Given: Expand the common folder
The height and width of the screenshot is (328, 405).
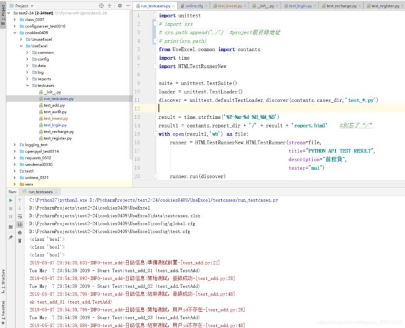Looking at the screenshot, I should pos(27,52).
